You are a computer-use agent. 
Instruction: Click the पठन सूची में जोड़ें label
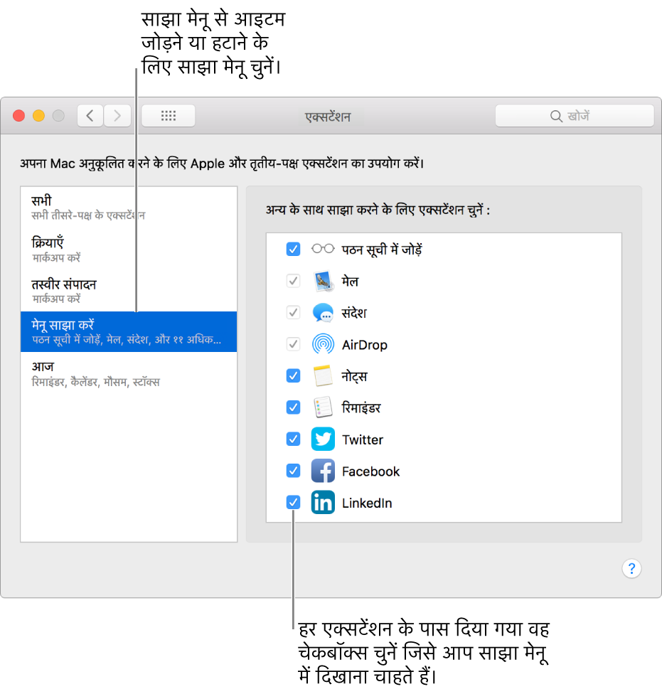tap(382, 250)
